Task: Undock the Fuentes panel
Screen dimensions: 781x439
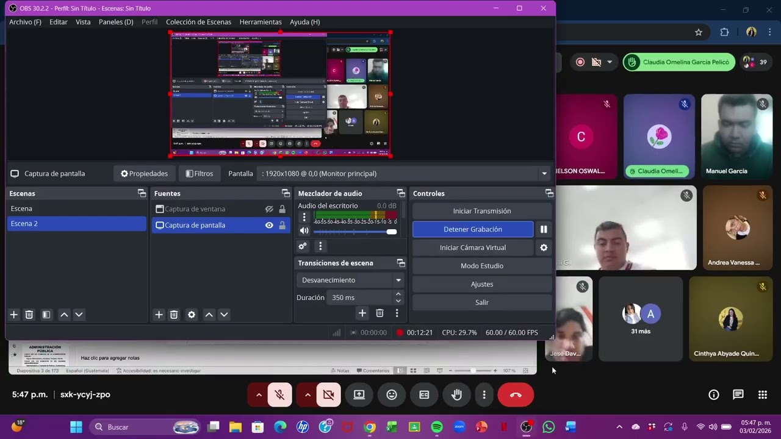Action: (286, 193)
